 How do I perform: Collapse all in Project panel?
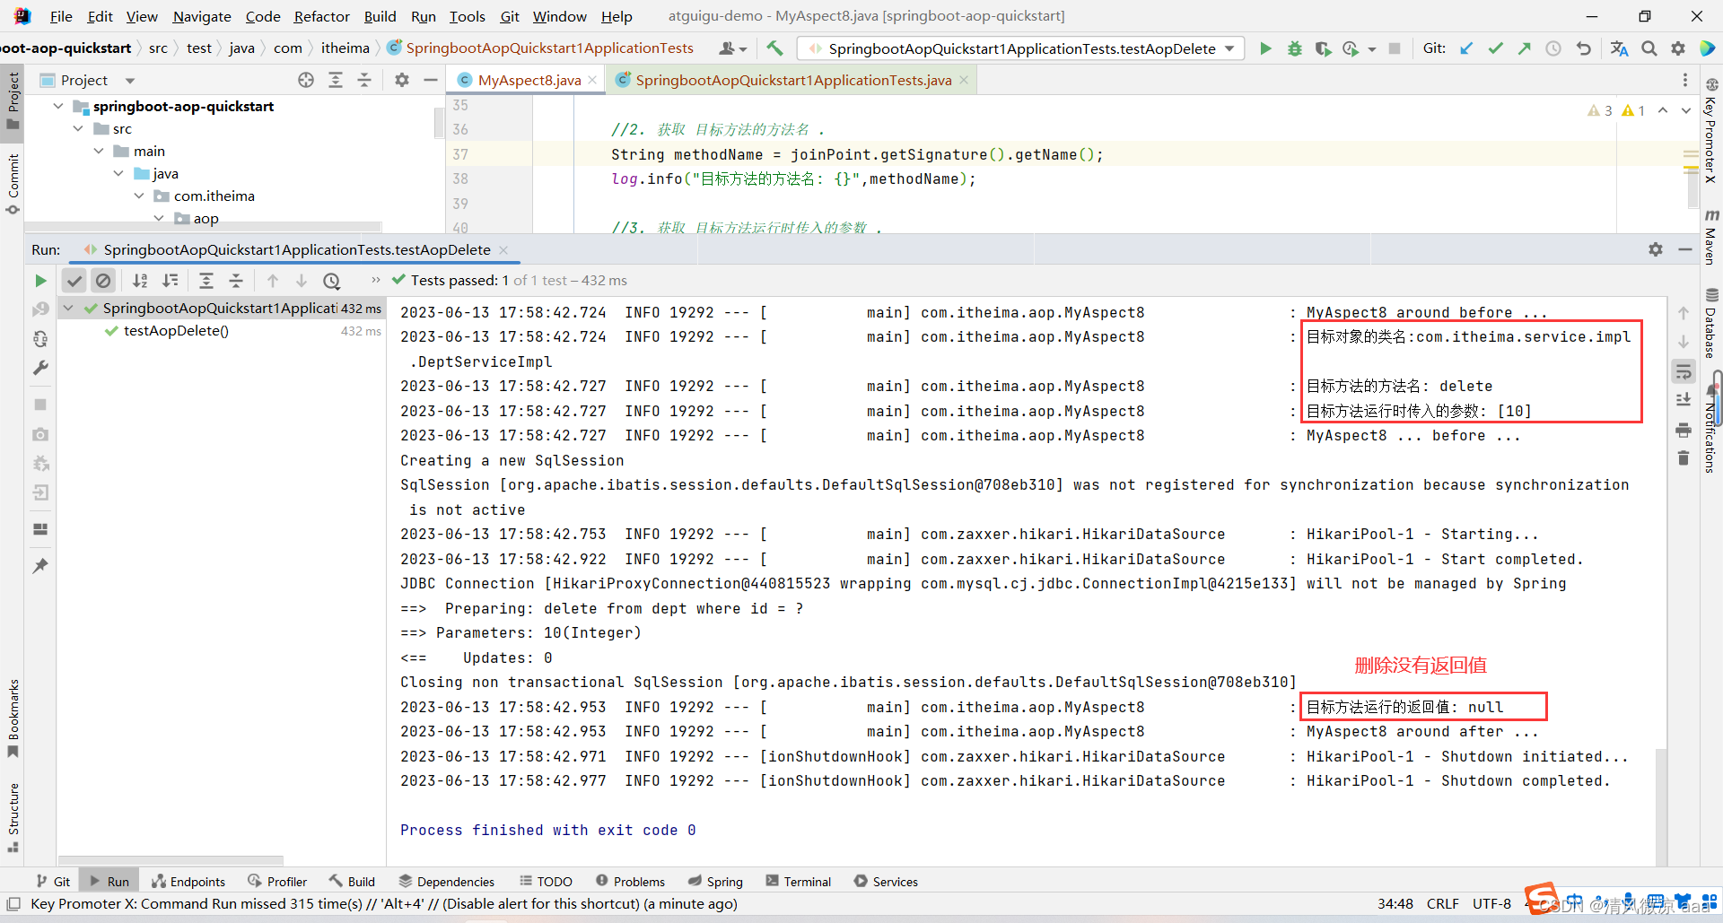[364, 80]
